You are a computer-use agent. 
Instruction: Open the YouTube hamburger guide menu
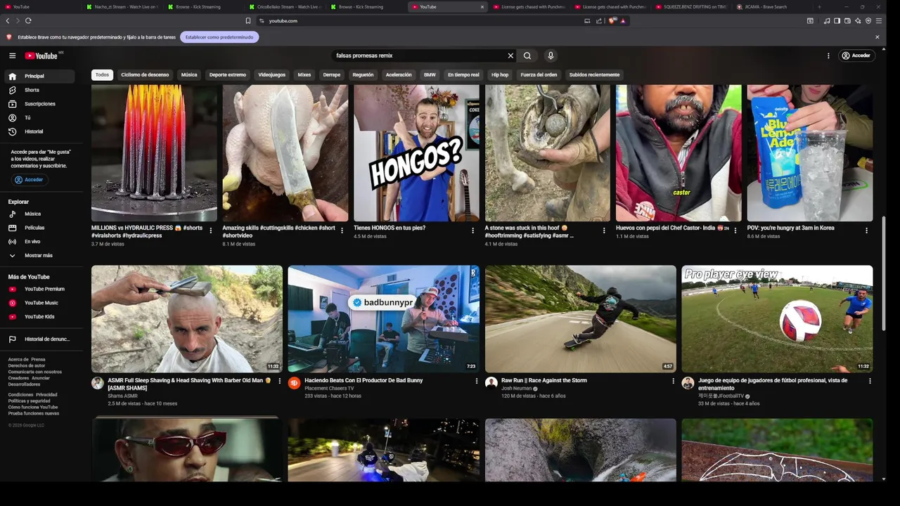12,56
